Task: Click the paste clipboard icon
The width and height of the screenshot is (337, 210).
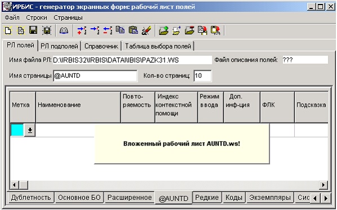Action: pos(133,30)
